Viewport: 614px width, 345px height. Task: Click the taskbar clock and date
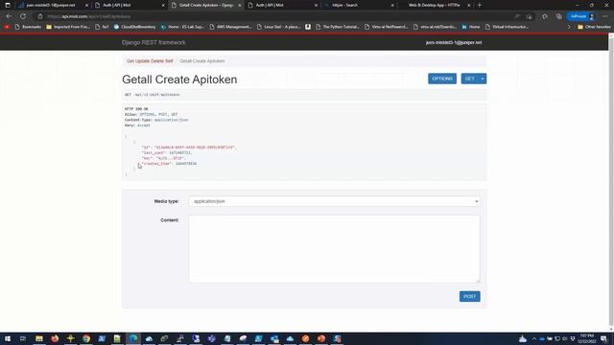pyautogui.click(x=587, y=338)
